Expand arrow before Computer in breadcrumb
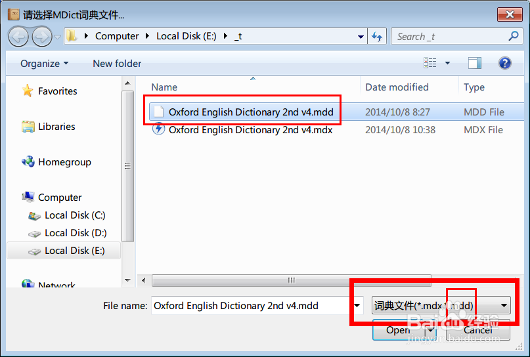Screen dimensions: 530x357 click(86, 36)
